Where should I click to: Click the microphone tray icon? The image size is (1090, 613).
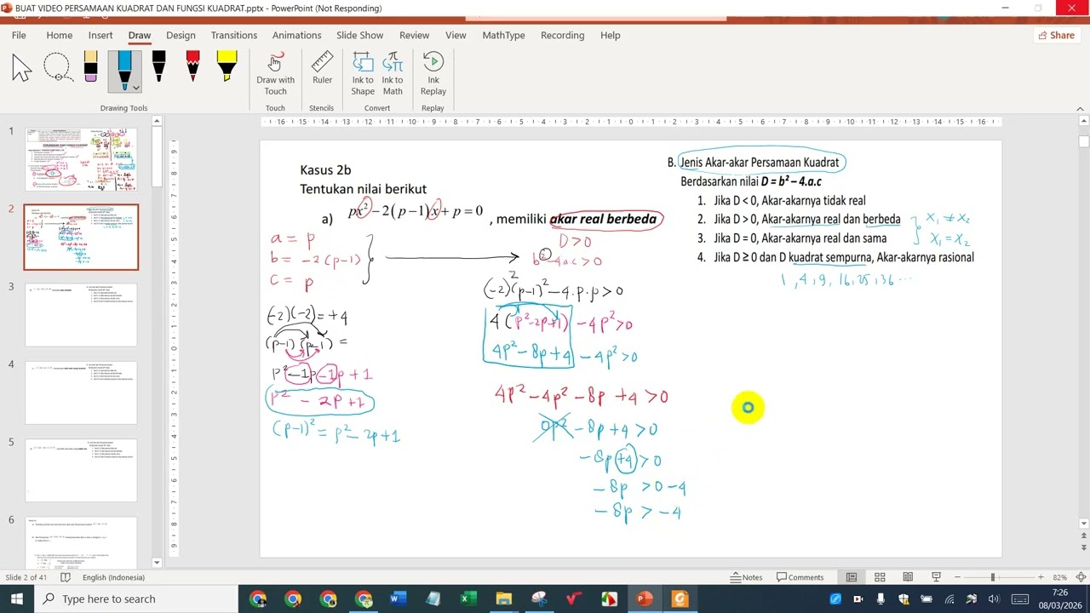tap(881, 599)
